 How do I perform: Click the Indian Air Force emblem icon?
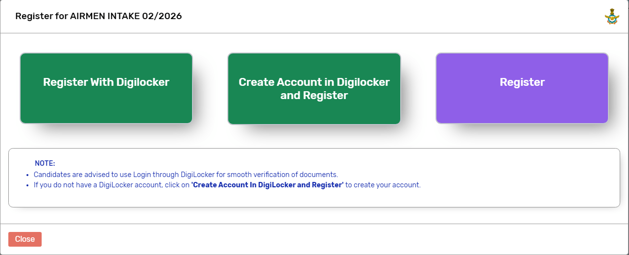612,17
